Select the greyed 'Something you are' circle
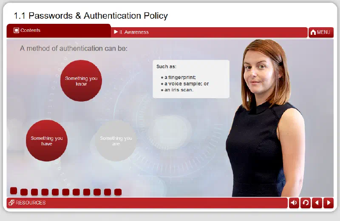 pyautogui.click(x=116, y=141)
